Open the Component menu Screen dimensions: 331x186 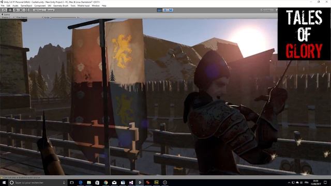pyautogui.click(x=40, y=6)
